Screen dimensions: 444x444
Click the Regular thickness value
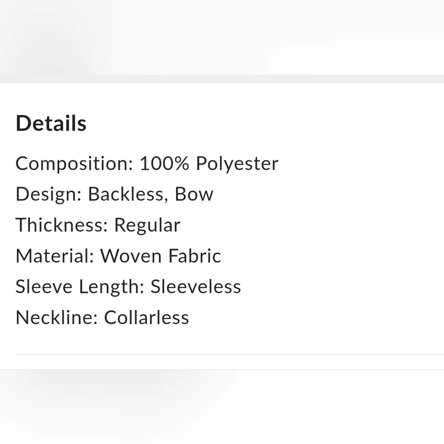(x=147, y=225)
